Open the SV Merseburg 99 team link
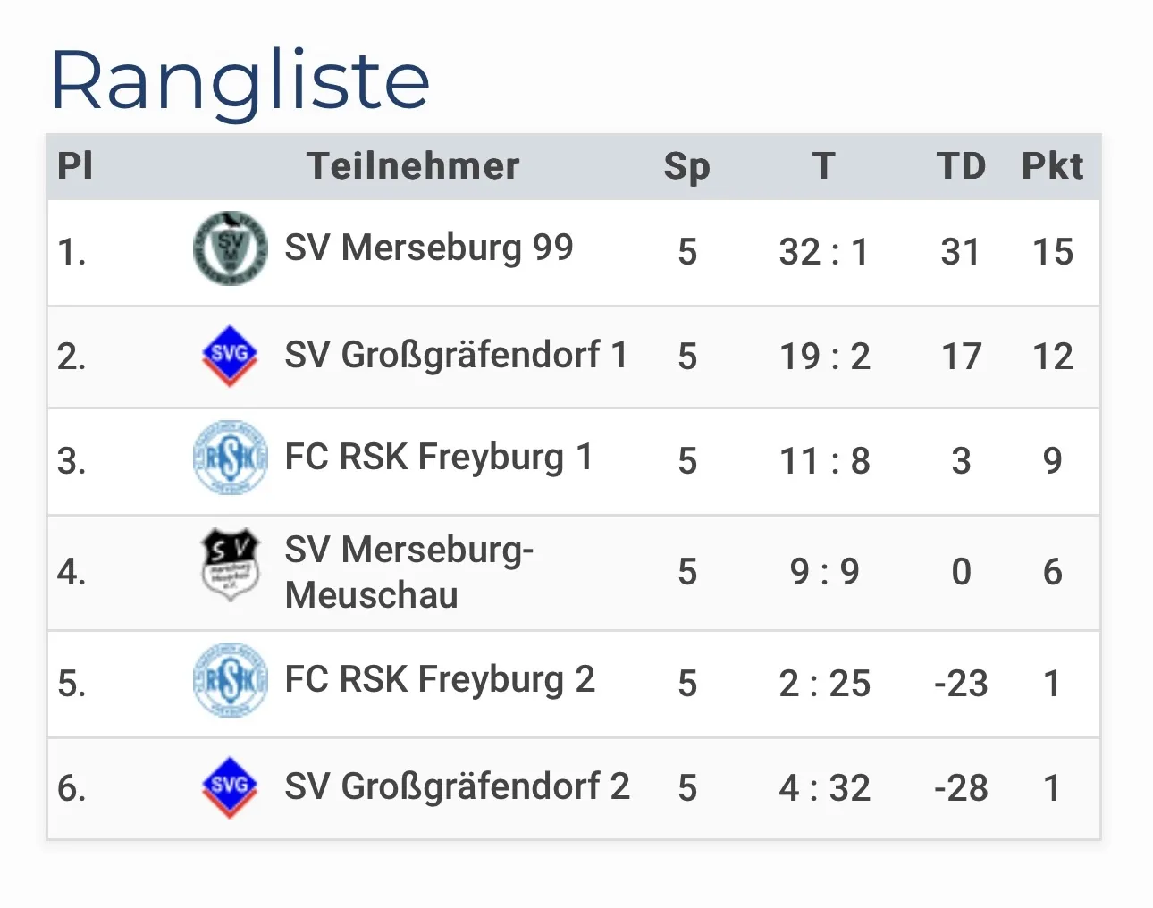Image resolution: width=1153 pixels, height=908 pixels. tap(428, 248)
